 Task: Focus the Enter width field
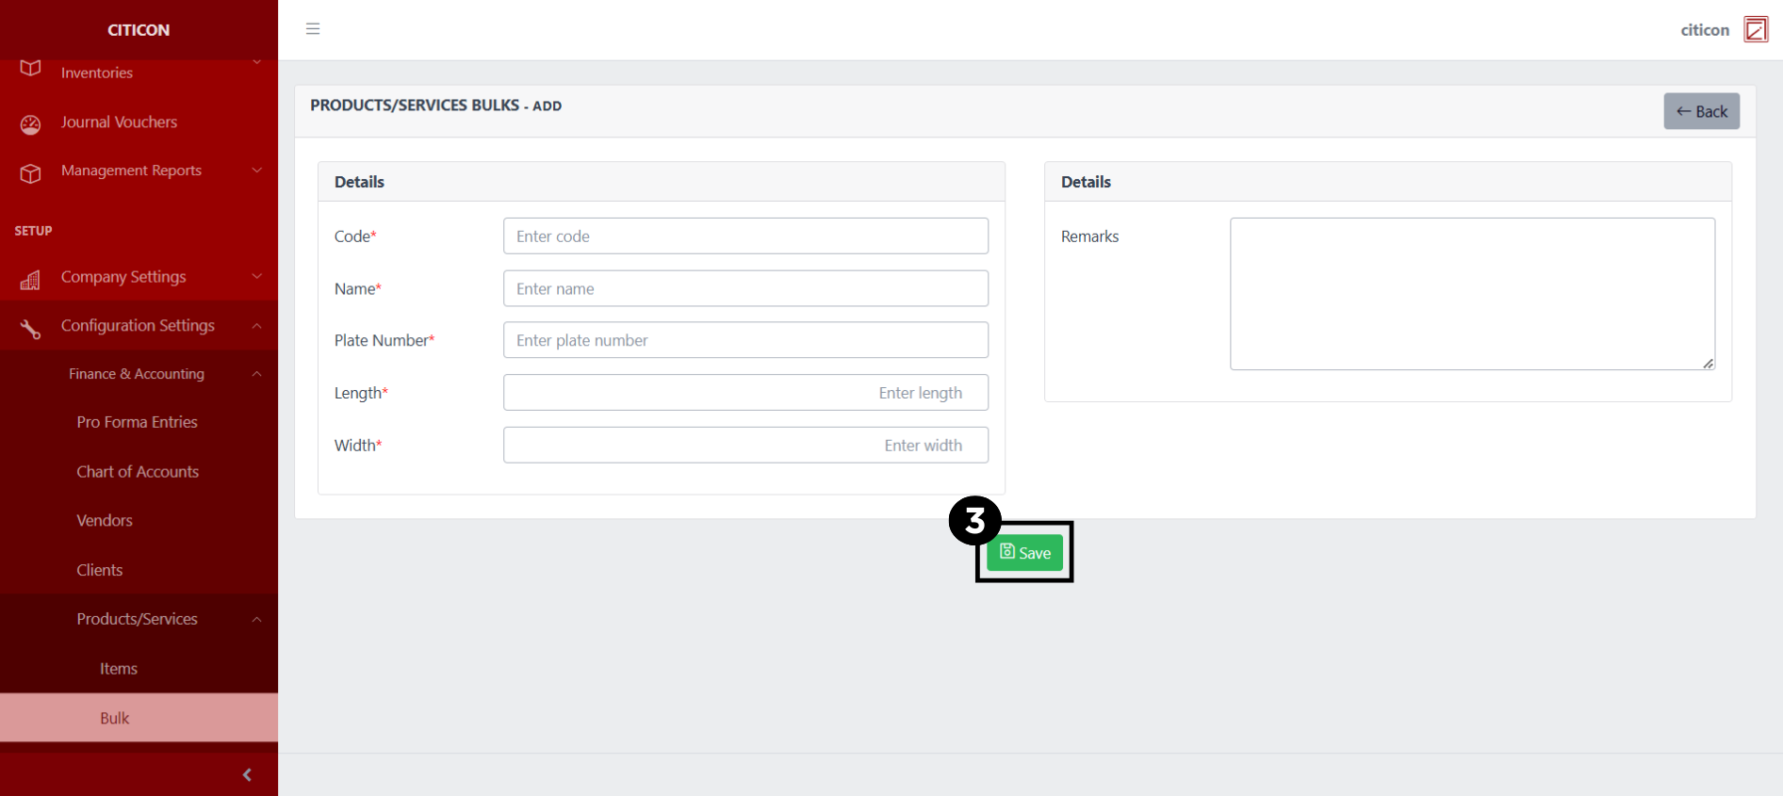(x=745, y=445)
